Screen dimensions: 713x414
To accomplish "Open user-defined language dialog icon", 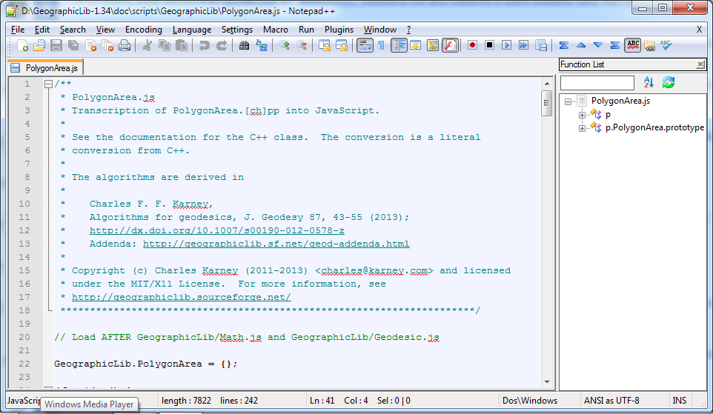I will [x=415, y=45].
